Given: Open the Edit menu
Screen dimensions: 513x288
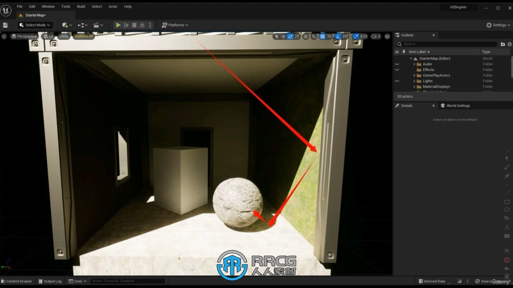Looking at the screenshot, I should (32, 7).
